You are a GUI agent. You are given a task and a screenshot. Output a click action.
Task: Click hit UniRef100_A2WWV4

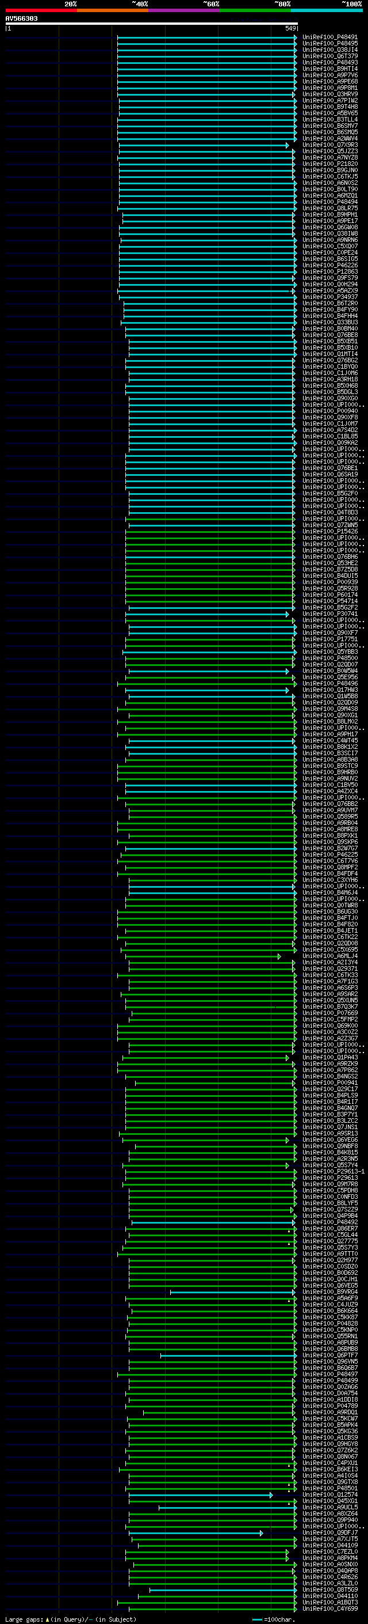tap(330, 138)
